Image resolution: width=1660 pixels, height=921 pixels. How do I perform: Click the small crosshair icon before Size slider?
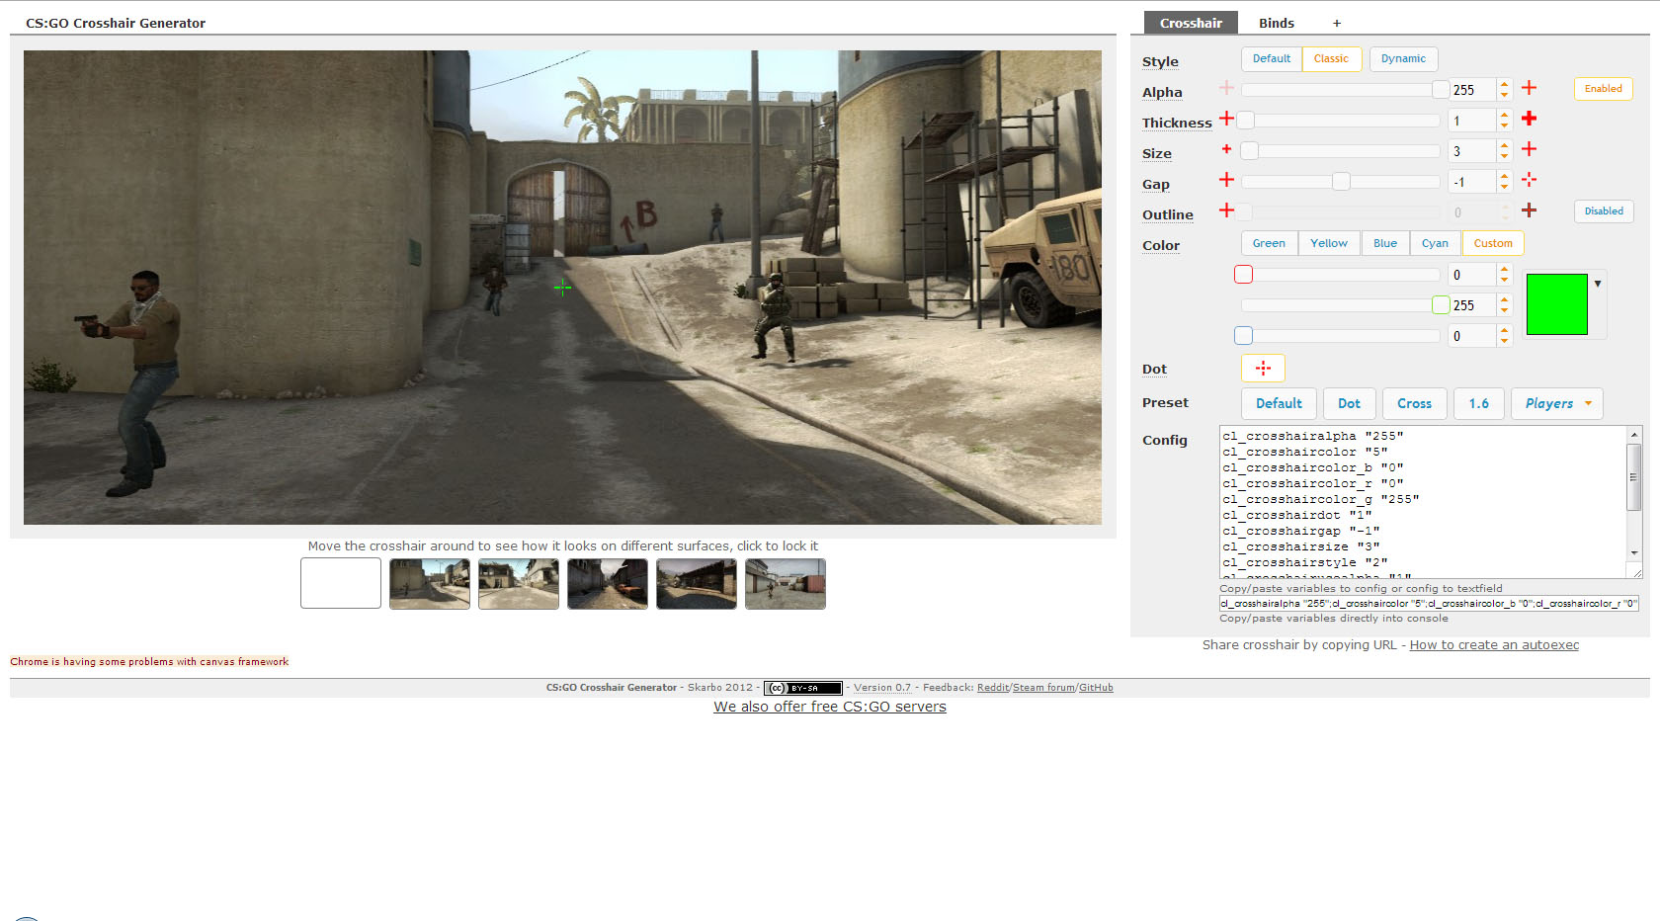pyautogui.click(x=1226, y=149)
